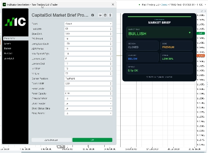Click the load preset icon beside title
208x153 pixels.
point(100,15)
